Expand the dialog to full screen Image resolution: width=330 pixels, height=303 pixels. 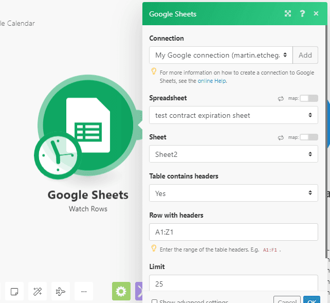pos(288,14)
